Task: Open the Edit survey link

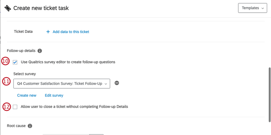Action: (54, 95)
